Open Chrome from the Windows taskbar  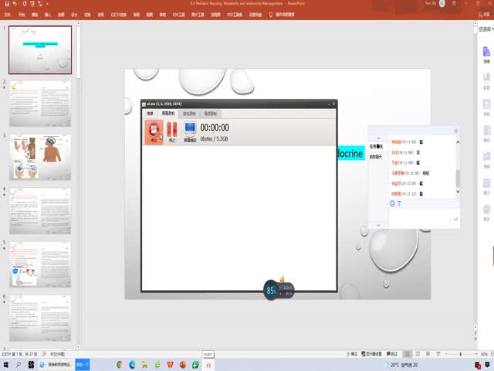120,363
